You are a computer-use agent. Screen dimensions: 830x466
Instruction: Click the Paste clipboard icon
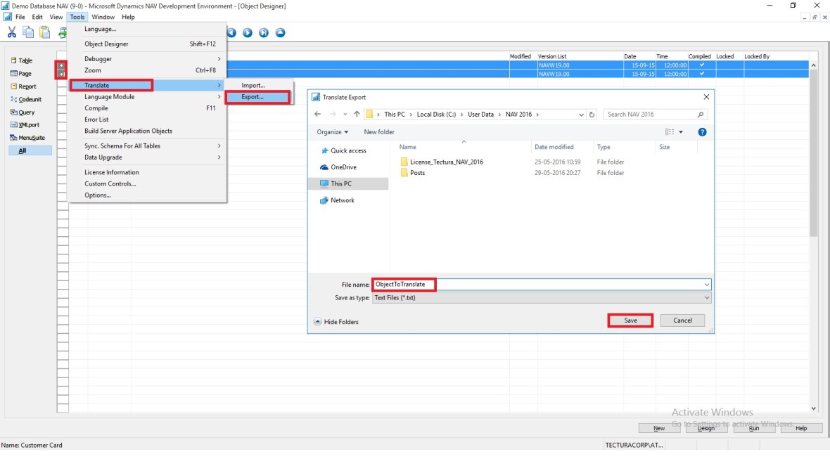(x=45, y=32)
